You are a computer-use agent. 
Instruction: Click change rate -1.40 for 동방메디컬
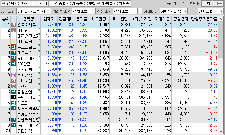coord(82,97)
